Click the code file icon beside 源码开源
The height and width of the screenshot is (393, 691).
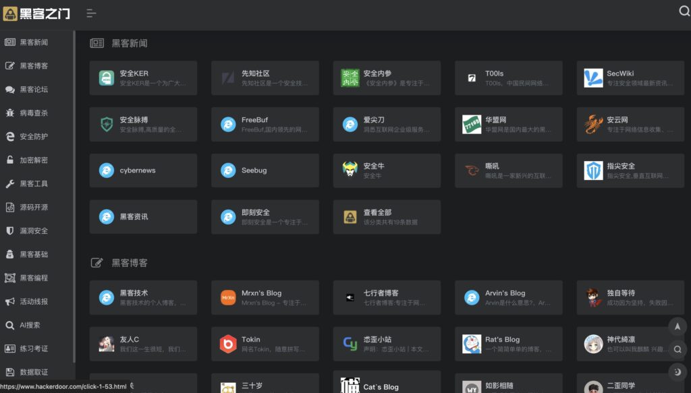click(9, 207)
